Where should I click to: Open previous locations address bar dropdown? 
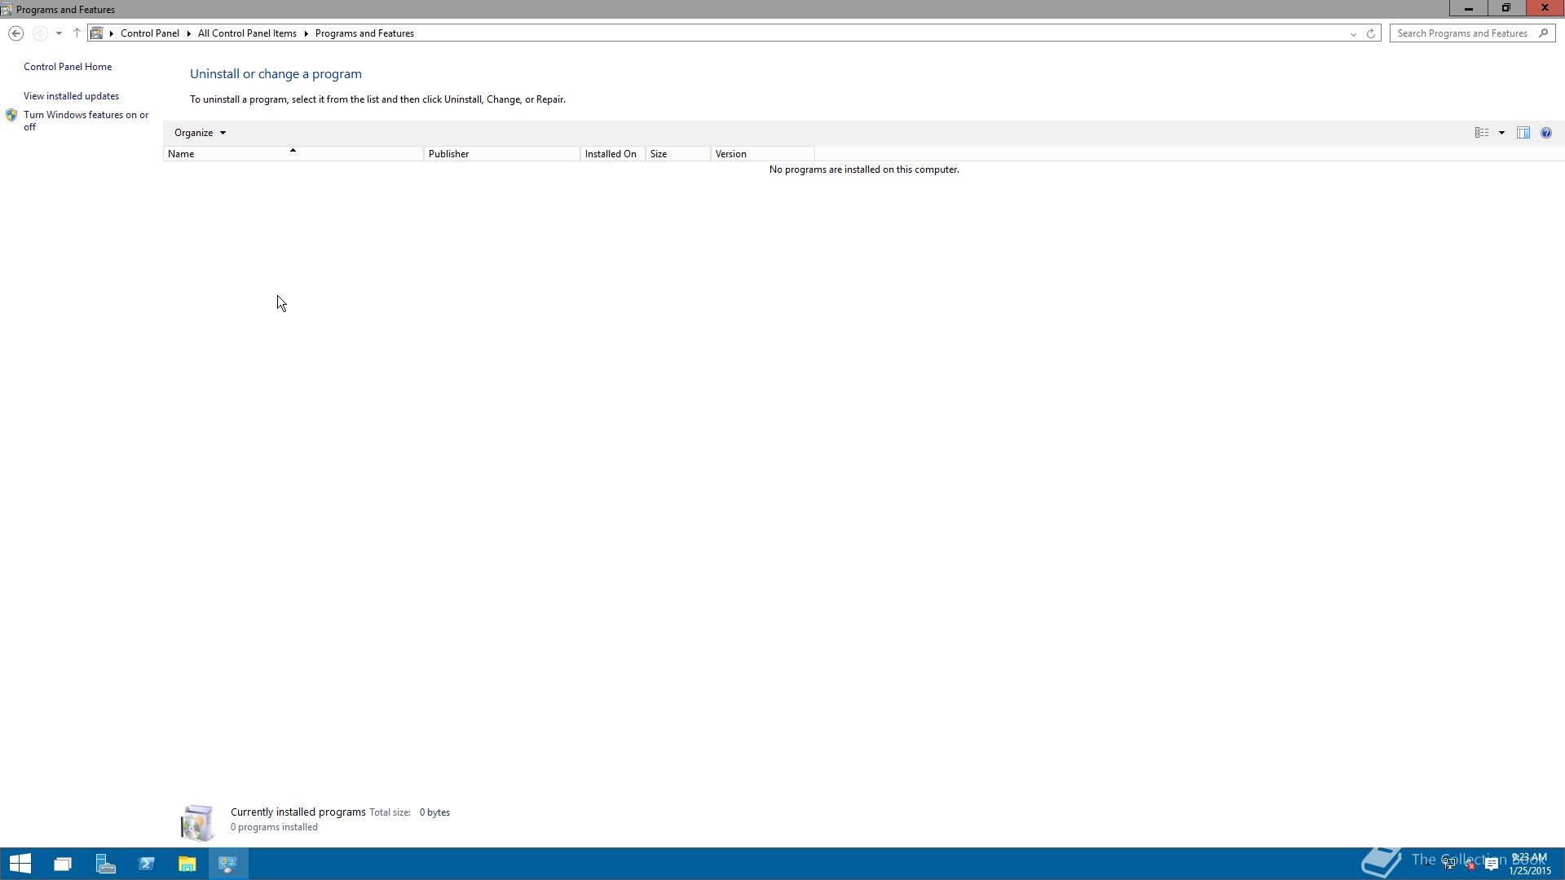click(x=1353, y=33)
